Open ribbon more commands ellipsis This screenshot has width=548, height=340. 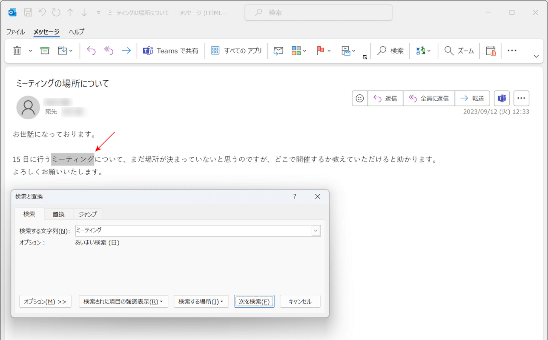pos(512,51)
